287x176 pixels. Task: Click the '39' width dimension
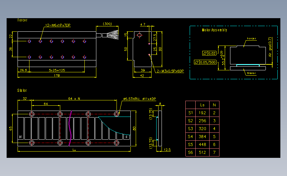click(x=143, y=70)
